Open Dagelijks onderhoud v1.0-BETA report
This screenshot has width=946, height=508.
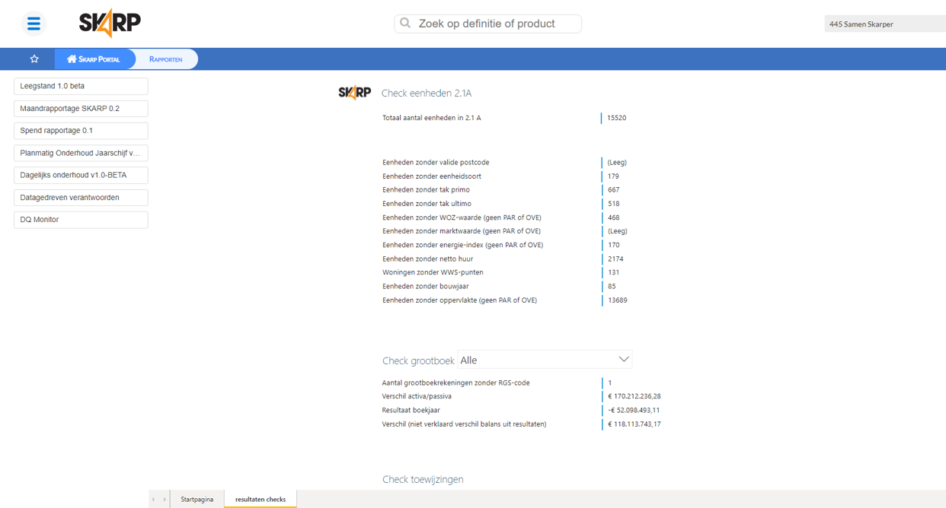(x=81, y=175)
